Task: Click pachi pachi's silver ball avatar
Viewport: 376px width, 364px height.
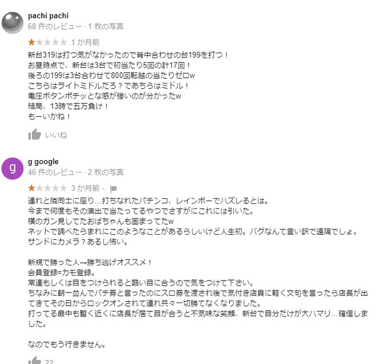Action: 13,23
